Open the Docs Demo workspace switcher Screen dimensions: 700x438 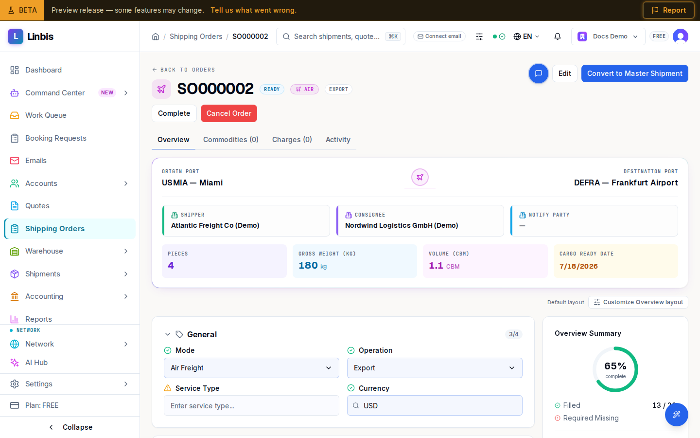tap(608, 36)
